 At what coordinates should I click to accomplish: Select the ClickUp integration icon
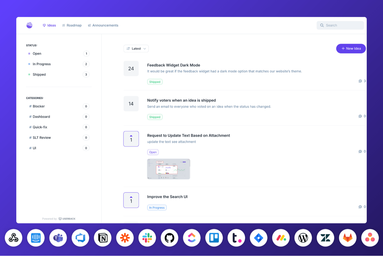pos(192,238)
